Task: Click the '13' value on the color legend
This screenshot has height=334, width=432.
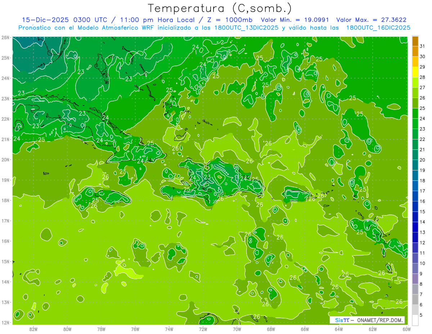Action: pyautogui.click(x=423, y=232)
